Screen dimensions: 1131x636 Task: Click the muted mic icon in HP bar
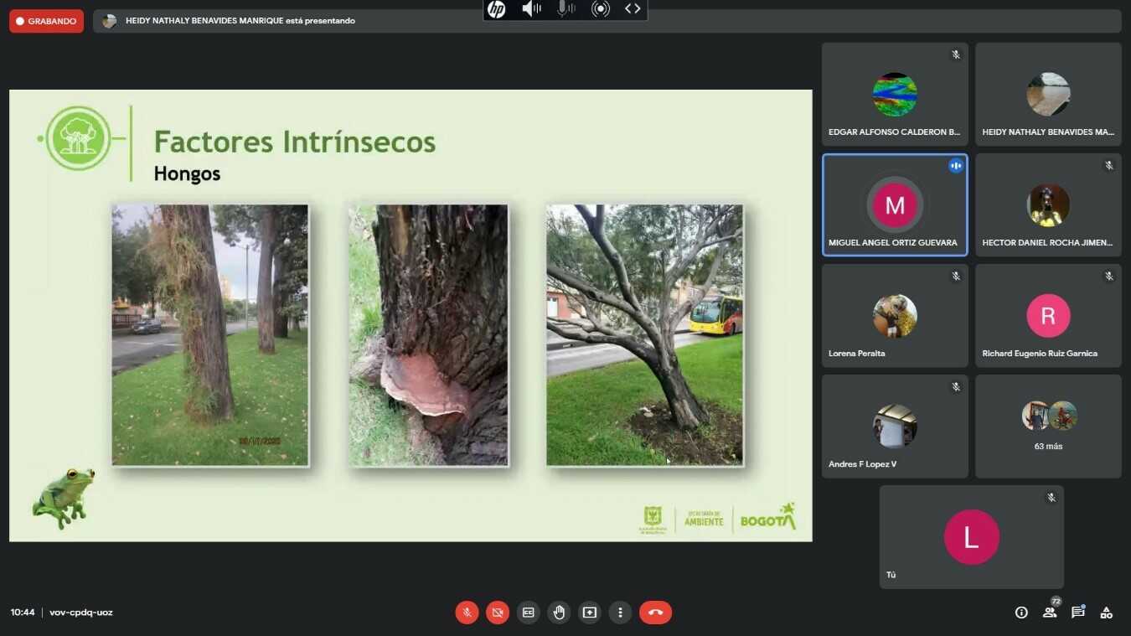coord(566,9)
